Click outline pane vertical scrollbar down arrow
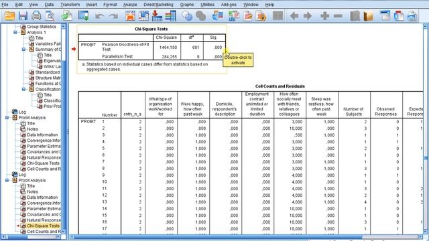429x241 pixels. [x=64, y=231]
